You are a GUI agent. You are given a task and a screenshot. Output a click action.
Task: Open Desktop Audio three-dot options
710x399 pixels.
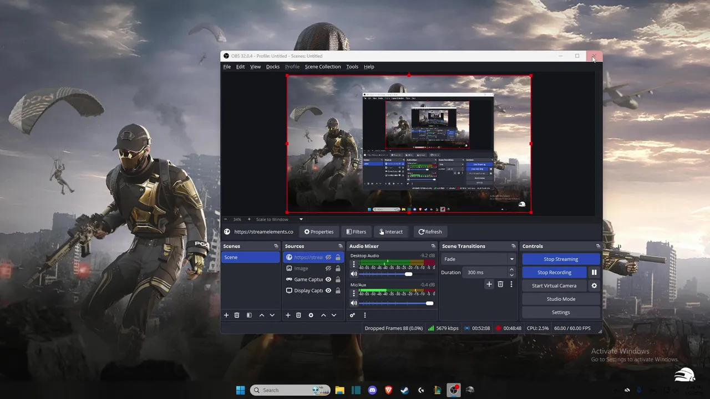354,264
